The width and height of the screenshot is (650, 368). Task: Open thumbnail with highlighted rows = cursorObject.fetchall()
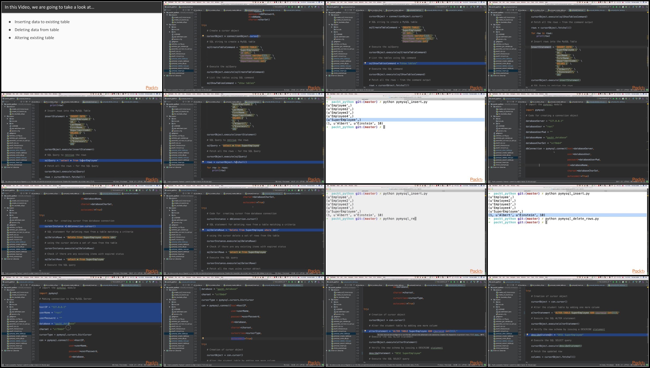pos(244,138)
